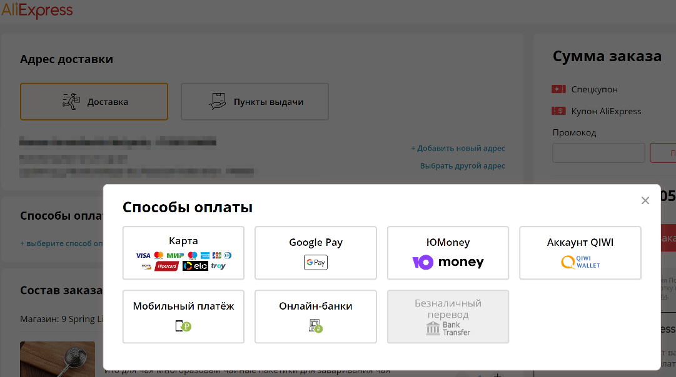Click выберите способ оплаты link
This screenshot has width=676, height=377.
point(62,243)
